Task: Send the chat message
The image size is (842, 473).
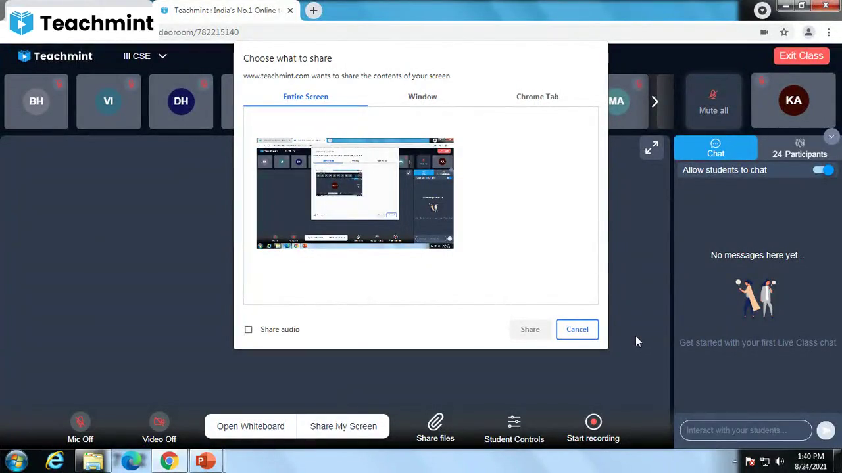Action: [826, 430]
